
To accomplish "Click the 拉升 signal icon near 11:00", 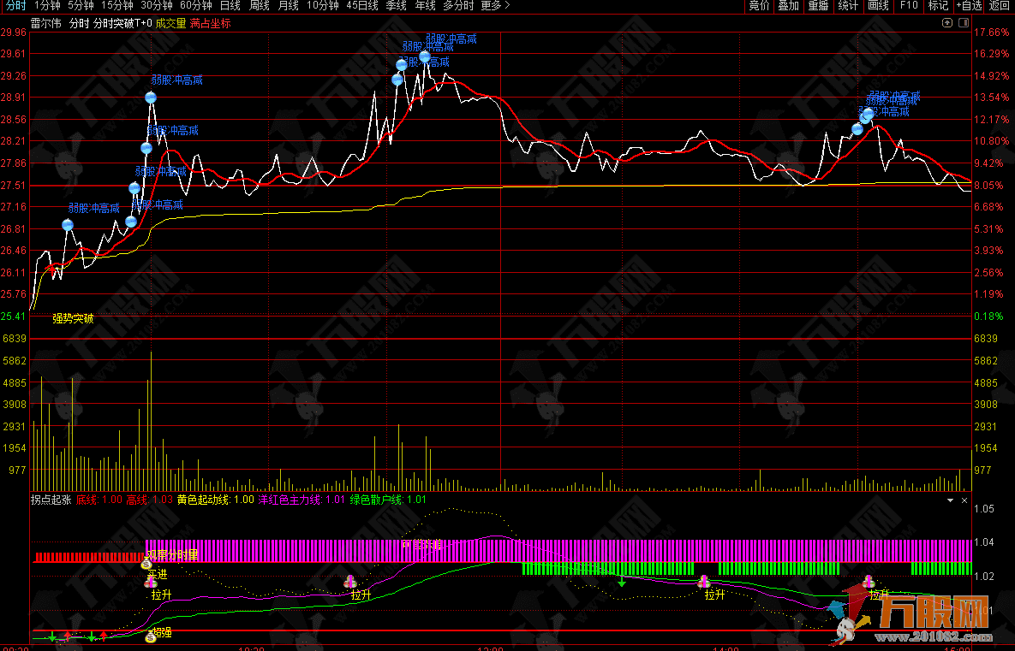I will (350, 582).
